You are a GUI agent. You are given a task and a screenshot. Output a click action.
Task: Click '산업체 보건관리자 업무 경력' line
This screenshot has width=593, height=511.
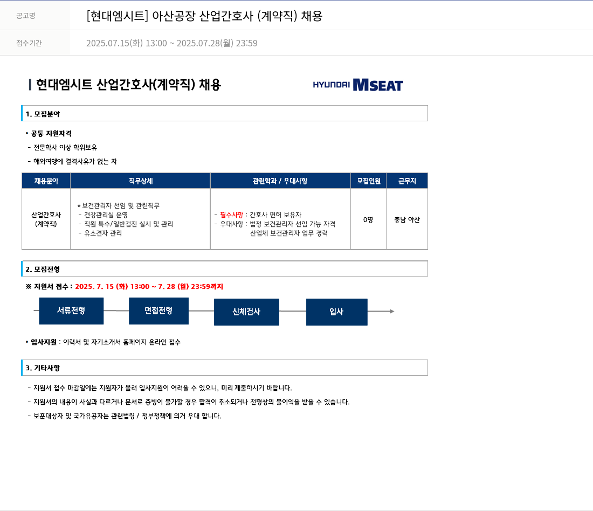coord(289,233)
